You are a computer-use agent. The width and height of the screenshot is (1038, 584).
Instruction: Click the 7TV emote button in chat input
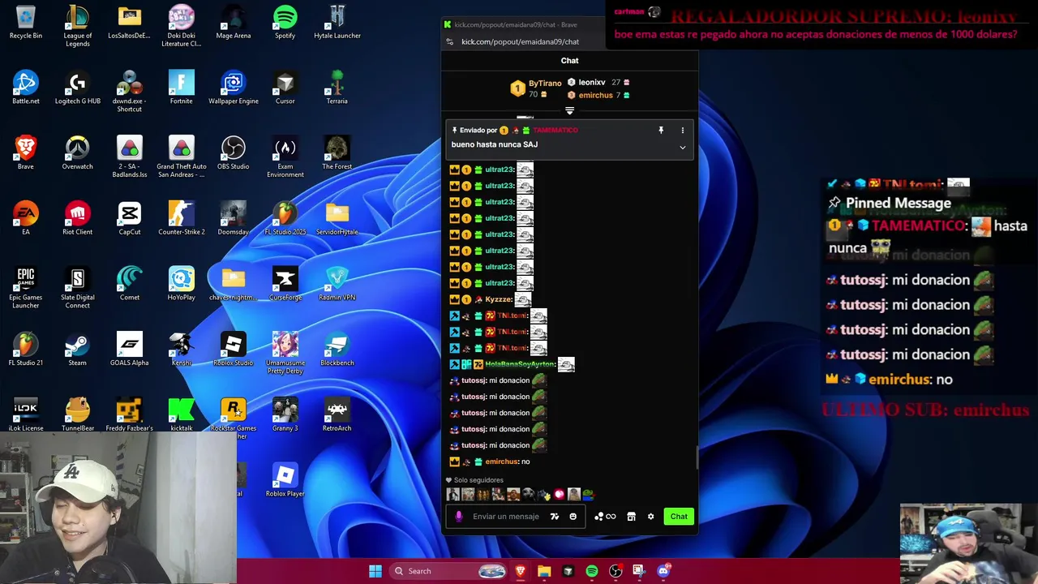[x=555, y=517]
